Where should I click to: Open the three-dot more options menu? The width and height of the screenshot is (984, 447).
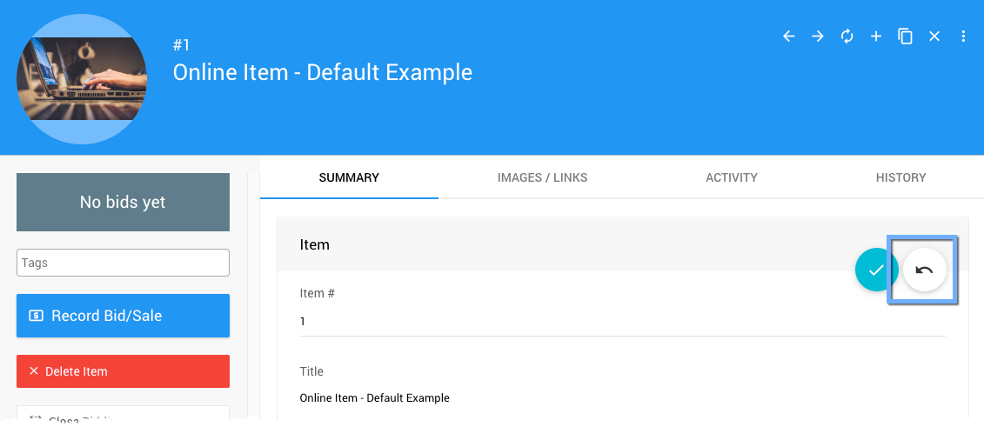pos(963,37)
